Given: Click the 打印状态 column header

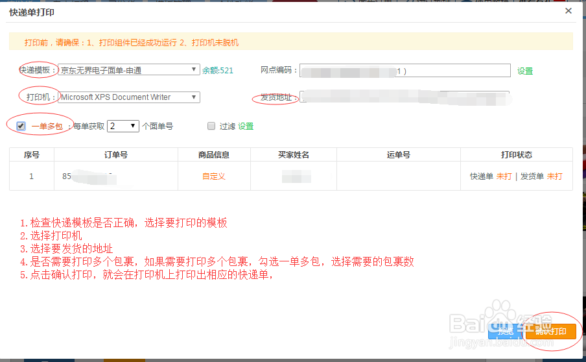Looking at the screenshot, I should 517,155.
